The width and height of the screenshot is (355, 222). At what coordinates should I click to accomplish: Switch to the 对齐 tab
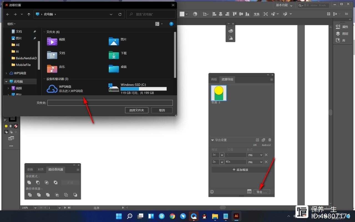[40, 169]
